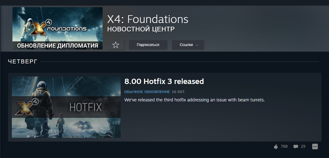Click the 768 likes counter

[x=284, y=146]
